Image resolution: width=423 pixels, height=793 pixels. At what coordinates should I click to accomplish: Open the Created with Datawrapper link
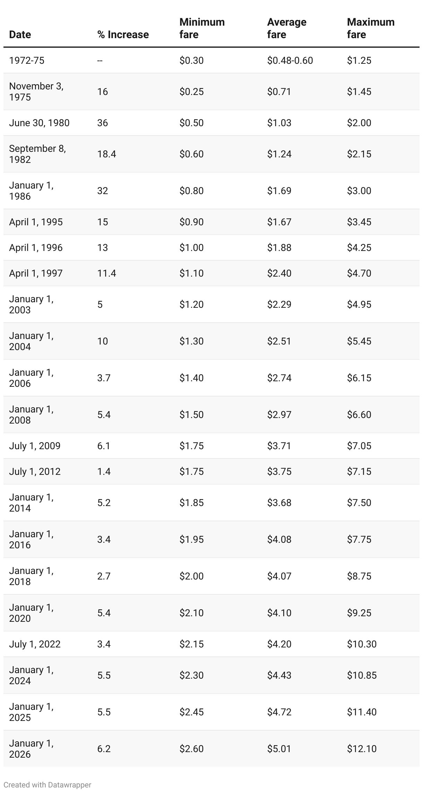coord(48,785)
